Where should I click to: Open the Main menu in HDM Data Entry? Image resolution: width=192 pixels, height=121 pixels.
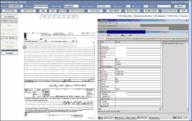pos(99,23)
